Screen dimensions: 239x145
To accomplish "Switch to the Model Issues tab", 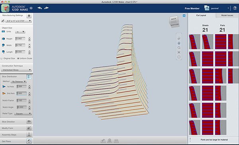I will 227,15.
